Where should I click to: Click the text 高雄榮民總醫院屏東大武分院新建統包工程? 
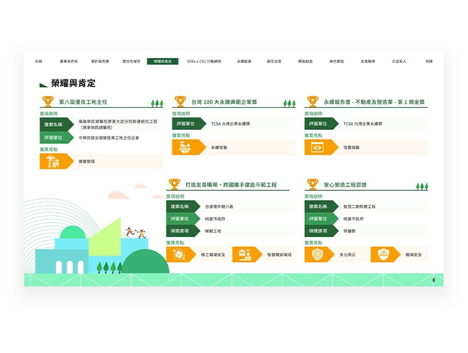click(x=118, y=121)
